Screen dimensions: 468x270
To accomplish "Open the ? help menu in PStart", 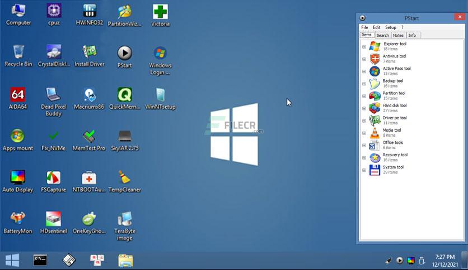I will pyautogui.click(x=402, y=27).
